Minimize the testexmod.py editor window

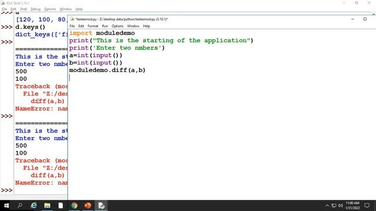(x=352, y=19)
